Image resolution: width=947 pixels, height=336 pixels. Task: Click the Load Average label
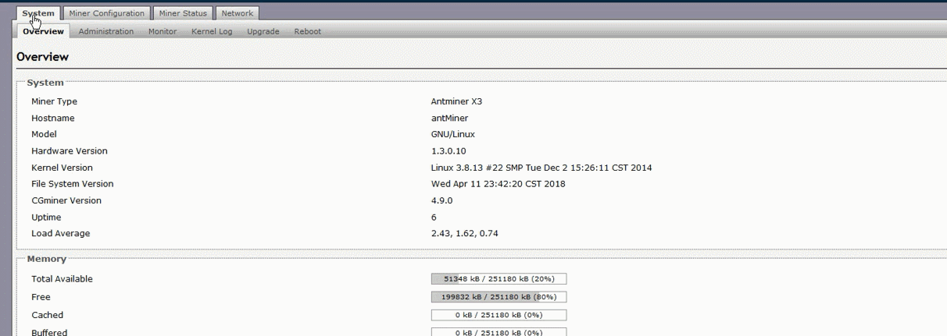pyautogui.click(x=60, y=234)
